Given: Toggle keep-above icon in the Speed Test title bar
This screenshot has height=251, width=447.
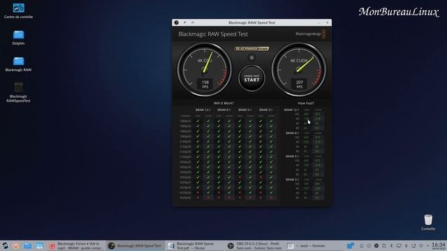Looking at the screenshot, I should coord(193,22).
